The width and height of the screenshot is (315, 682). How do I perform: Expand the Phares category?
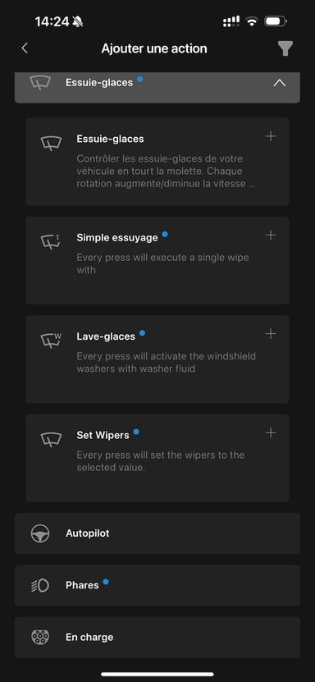click(157, 585)
